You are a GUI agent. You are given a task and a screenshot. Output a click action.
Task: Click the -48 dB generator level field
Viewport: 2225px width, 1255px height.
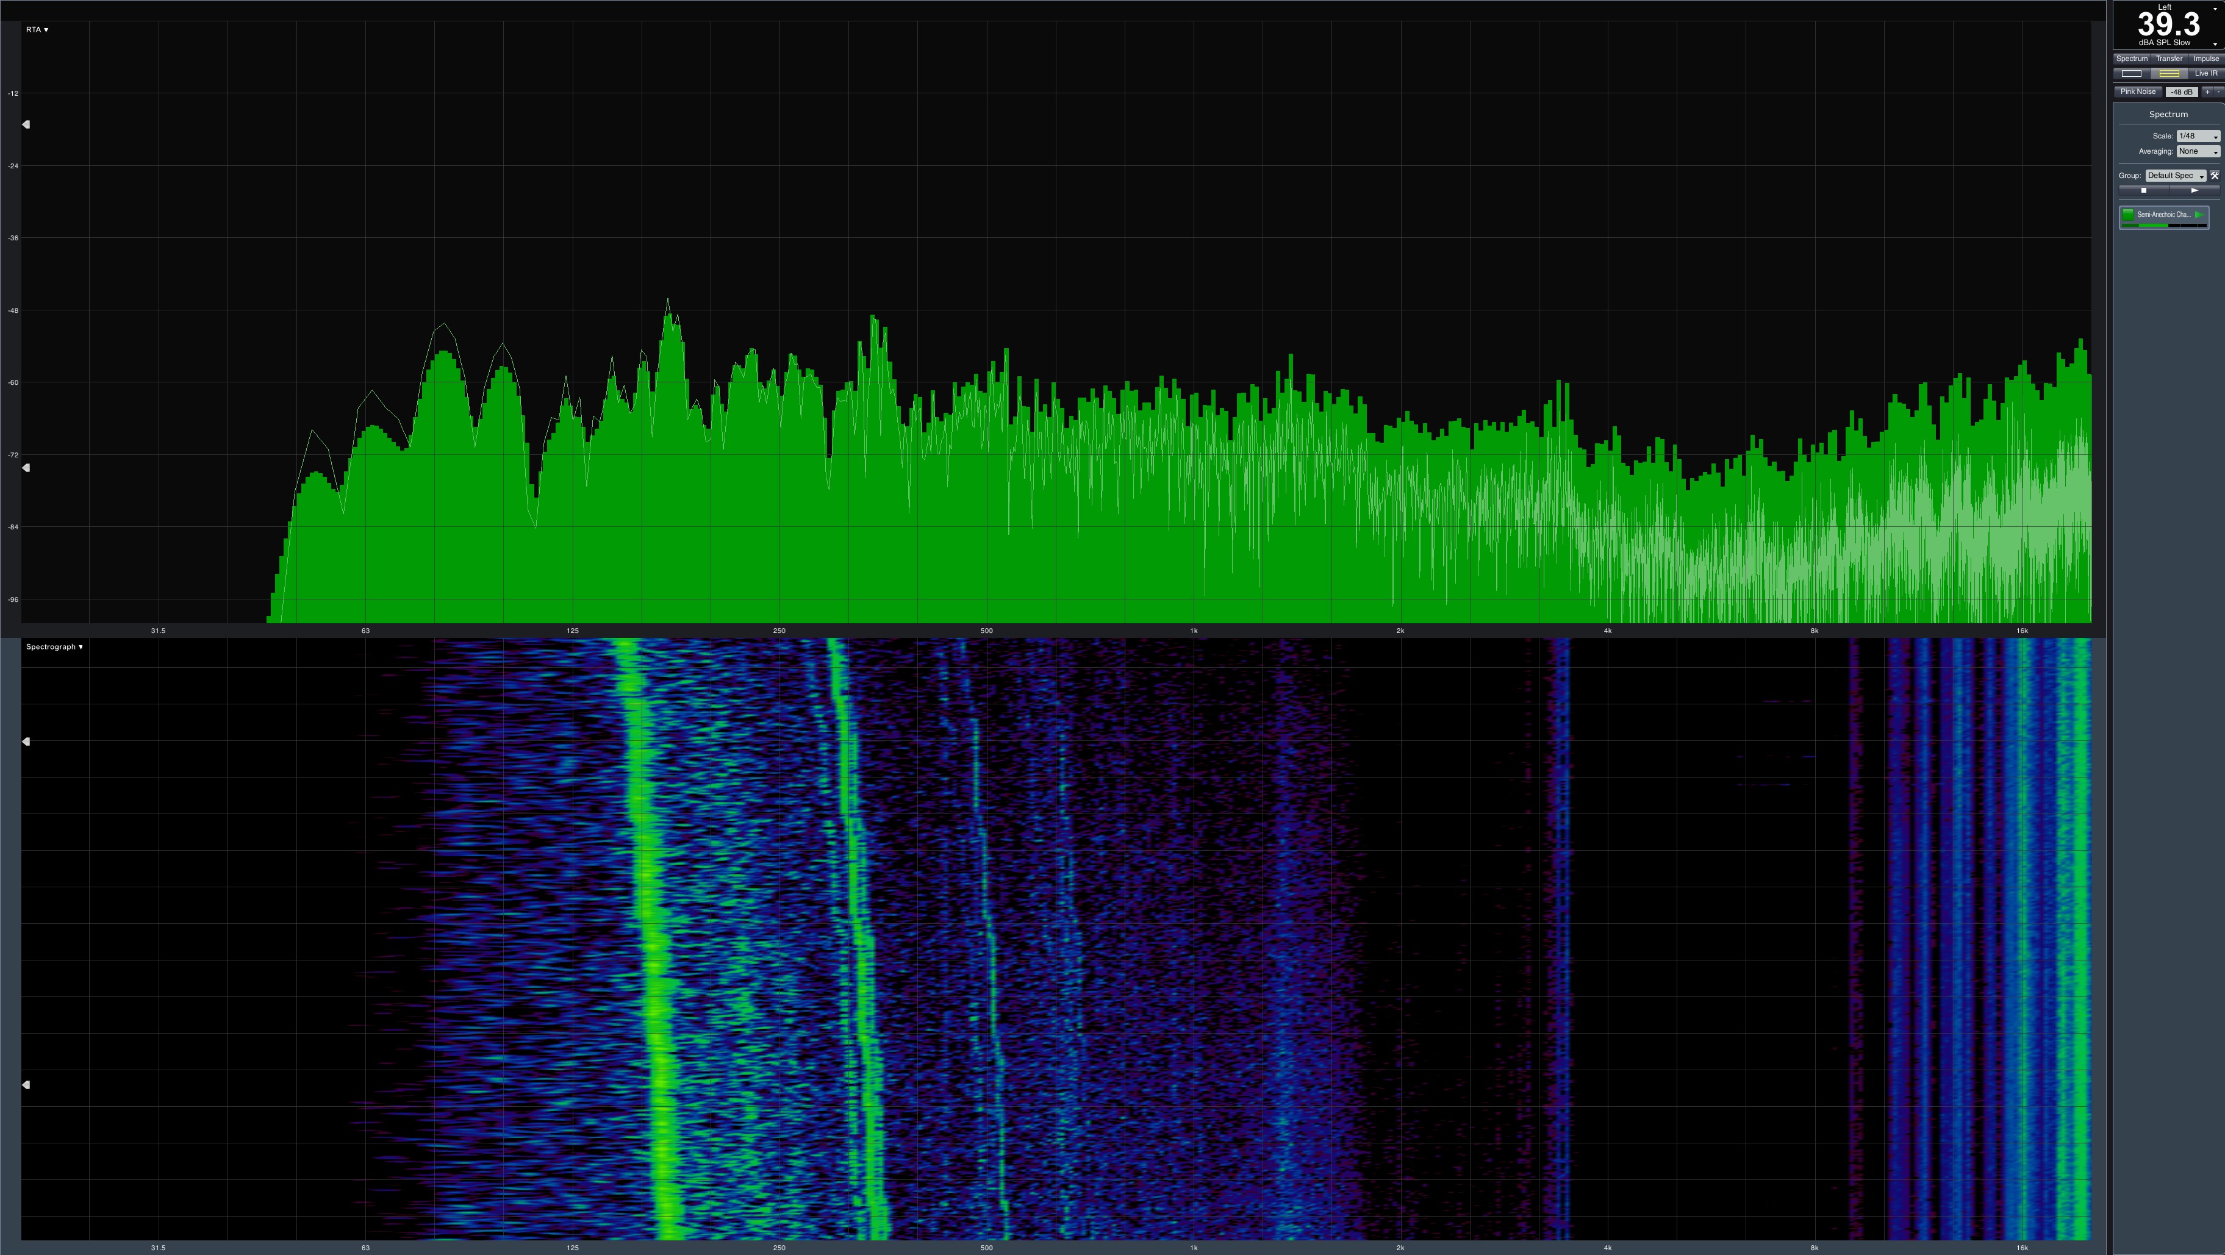(2181, 91)
